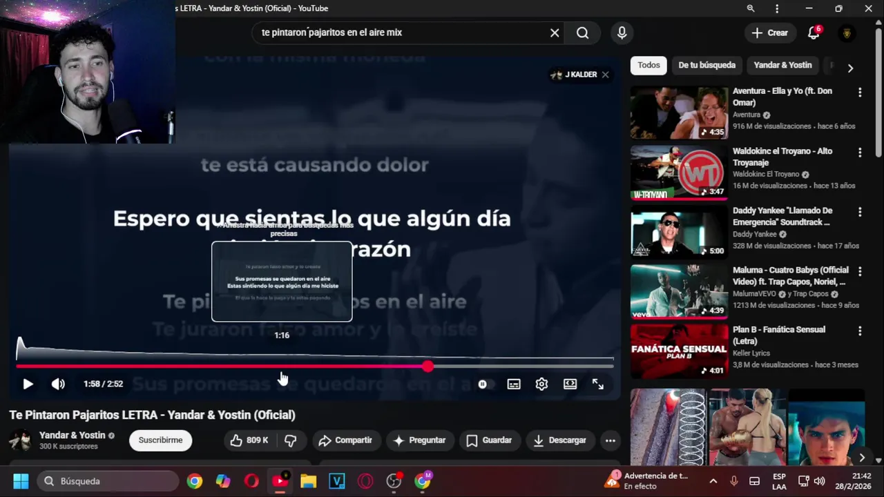Select the Todos filter chip
This screenshot has height=497, width=884.
click(x=648, y=65)
